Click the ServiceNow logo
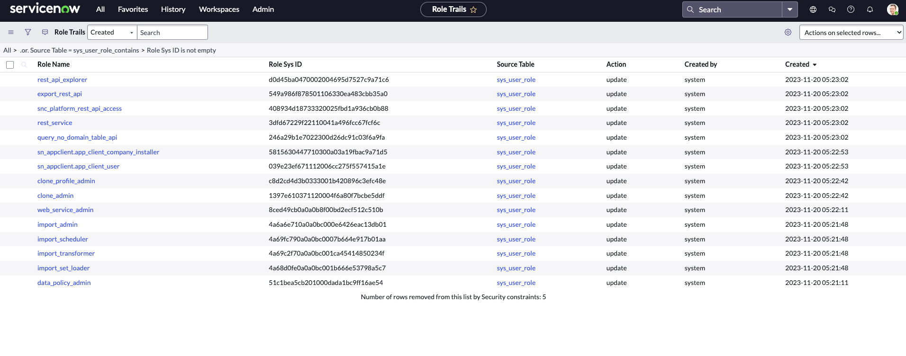The image size is (906, 356). coord(45,9)
